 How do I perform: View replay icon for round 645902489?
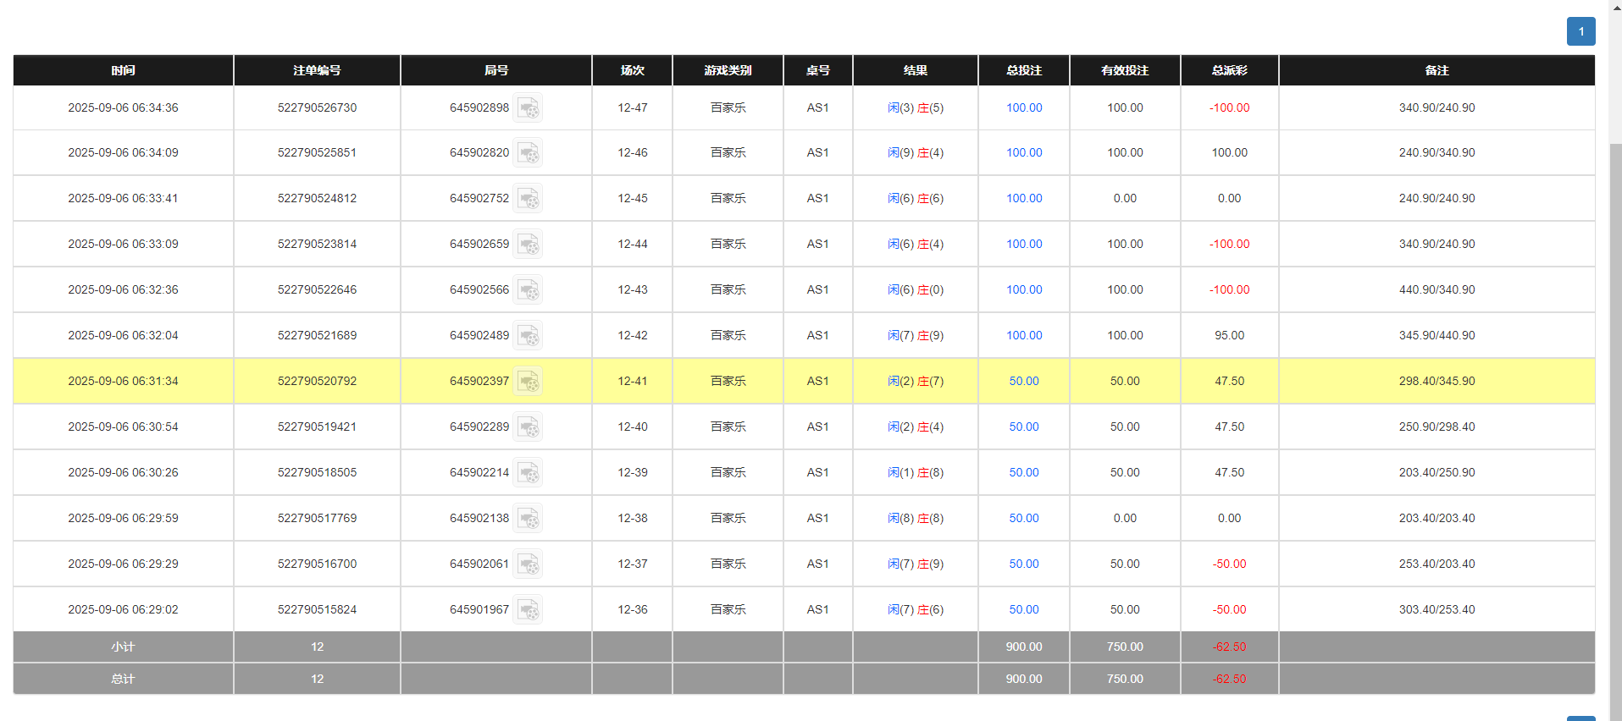529,336
